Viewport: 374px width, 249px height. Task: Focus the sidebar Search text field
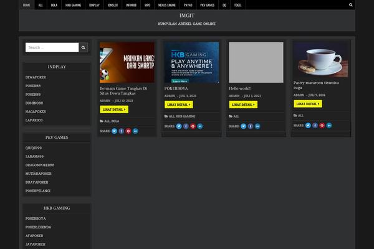[52, 47]
